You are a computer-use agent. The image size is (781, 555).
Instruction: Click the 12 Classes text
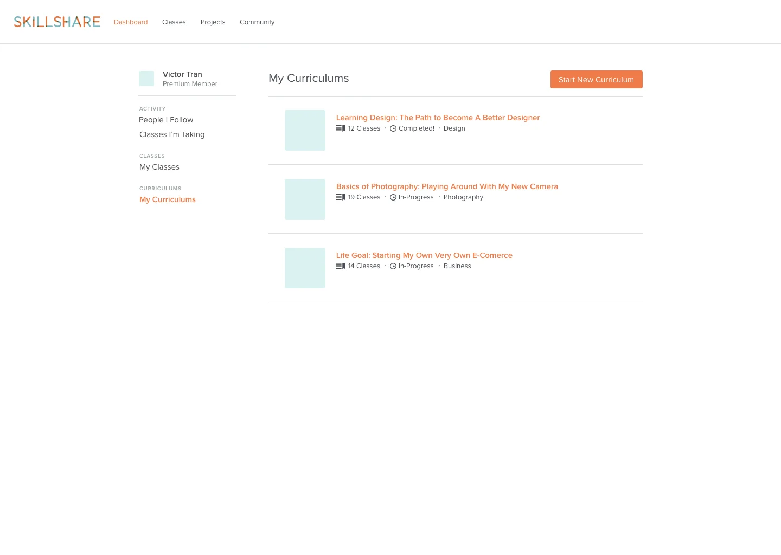pyautogui.click(x=364, y=128)
